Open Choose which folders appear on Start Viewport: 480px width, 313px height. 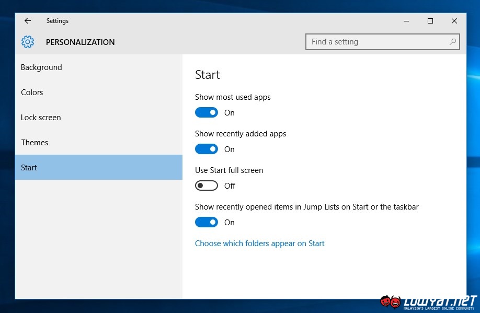point(259,244)
